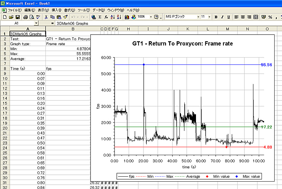This screenshot has width=282, height=189.
Task: Click the Print icon in toolbar
Action: (25, 17)
